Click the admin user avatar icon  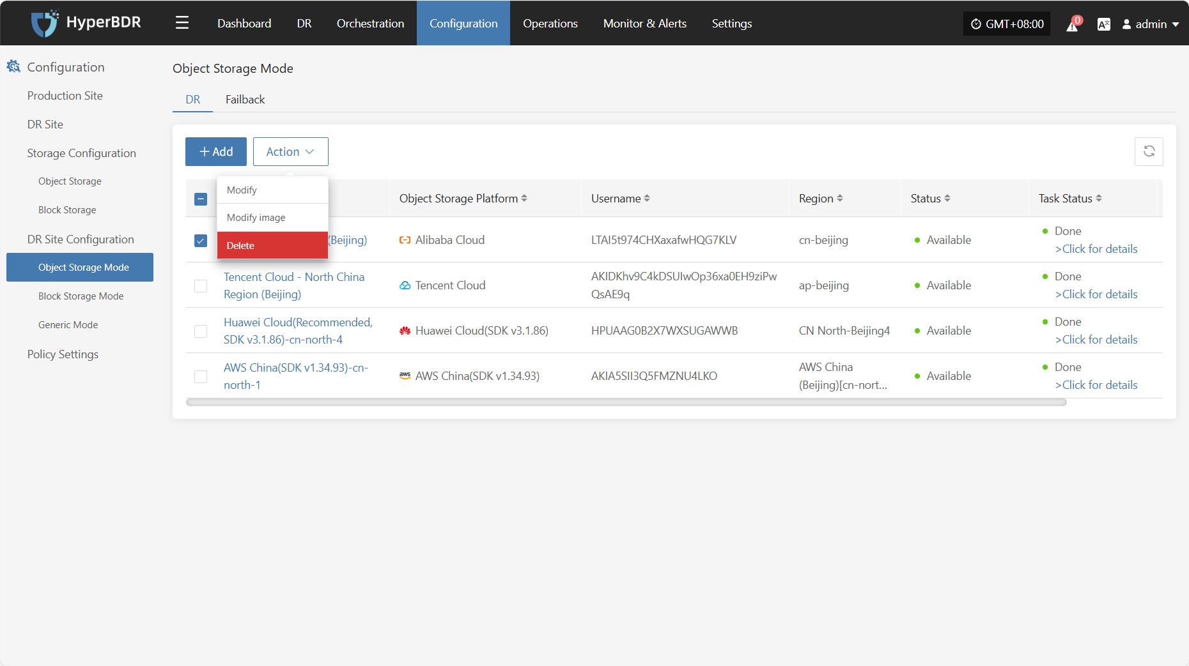tap(1126, 24)
